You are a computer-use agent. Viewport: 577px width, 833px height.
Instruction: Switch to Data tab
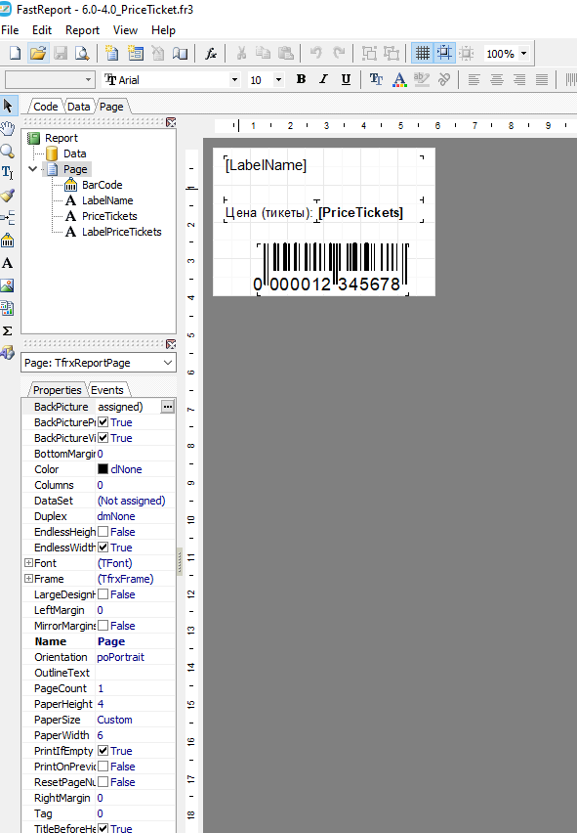78,107
